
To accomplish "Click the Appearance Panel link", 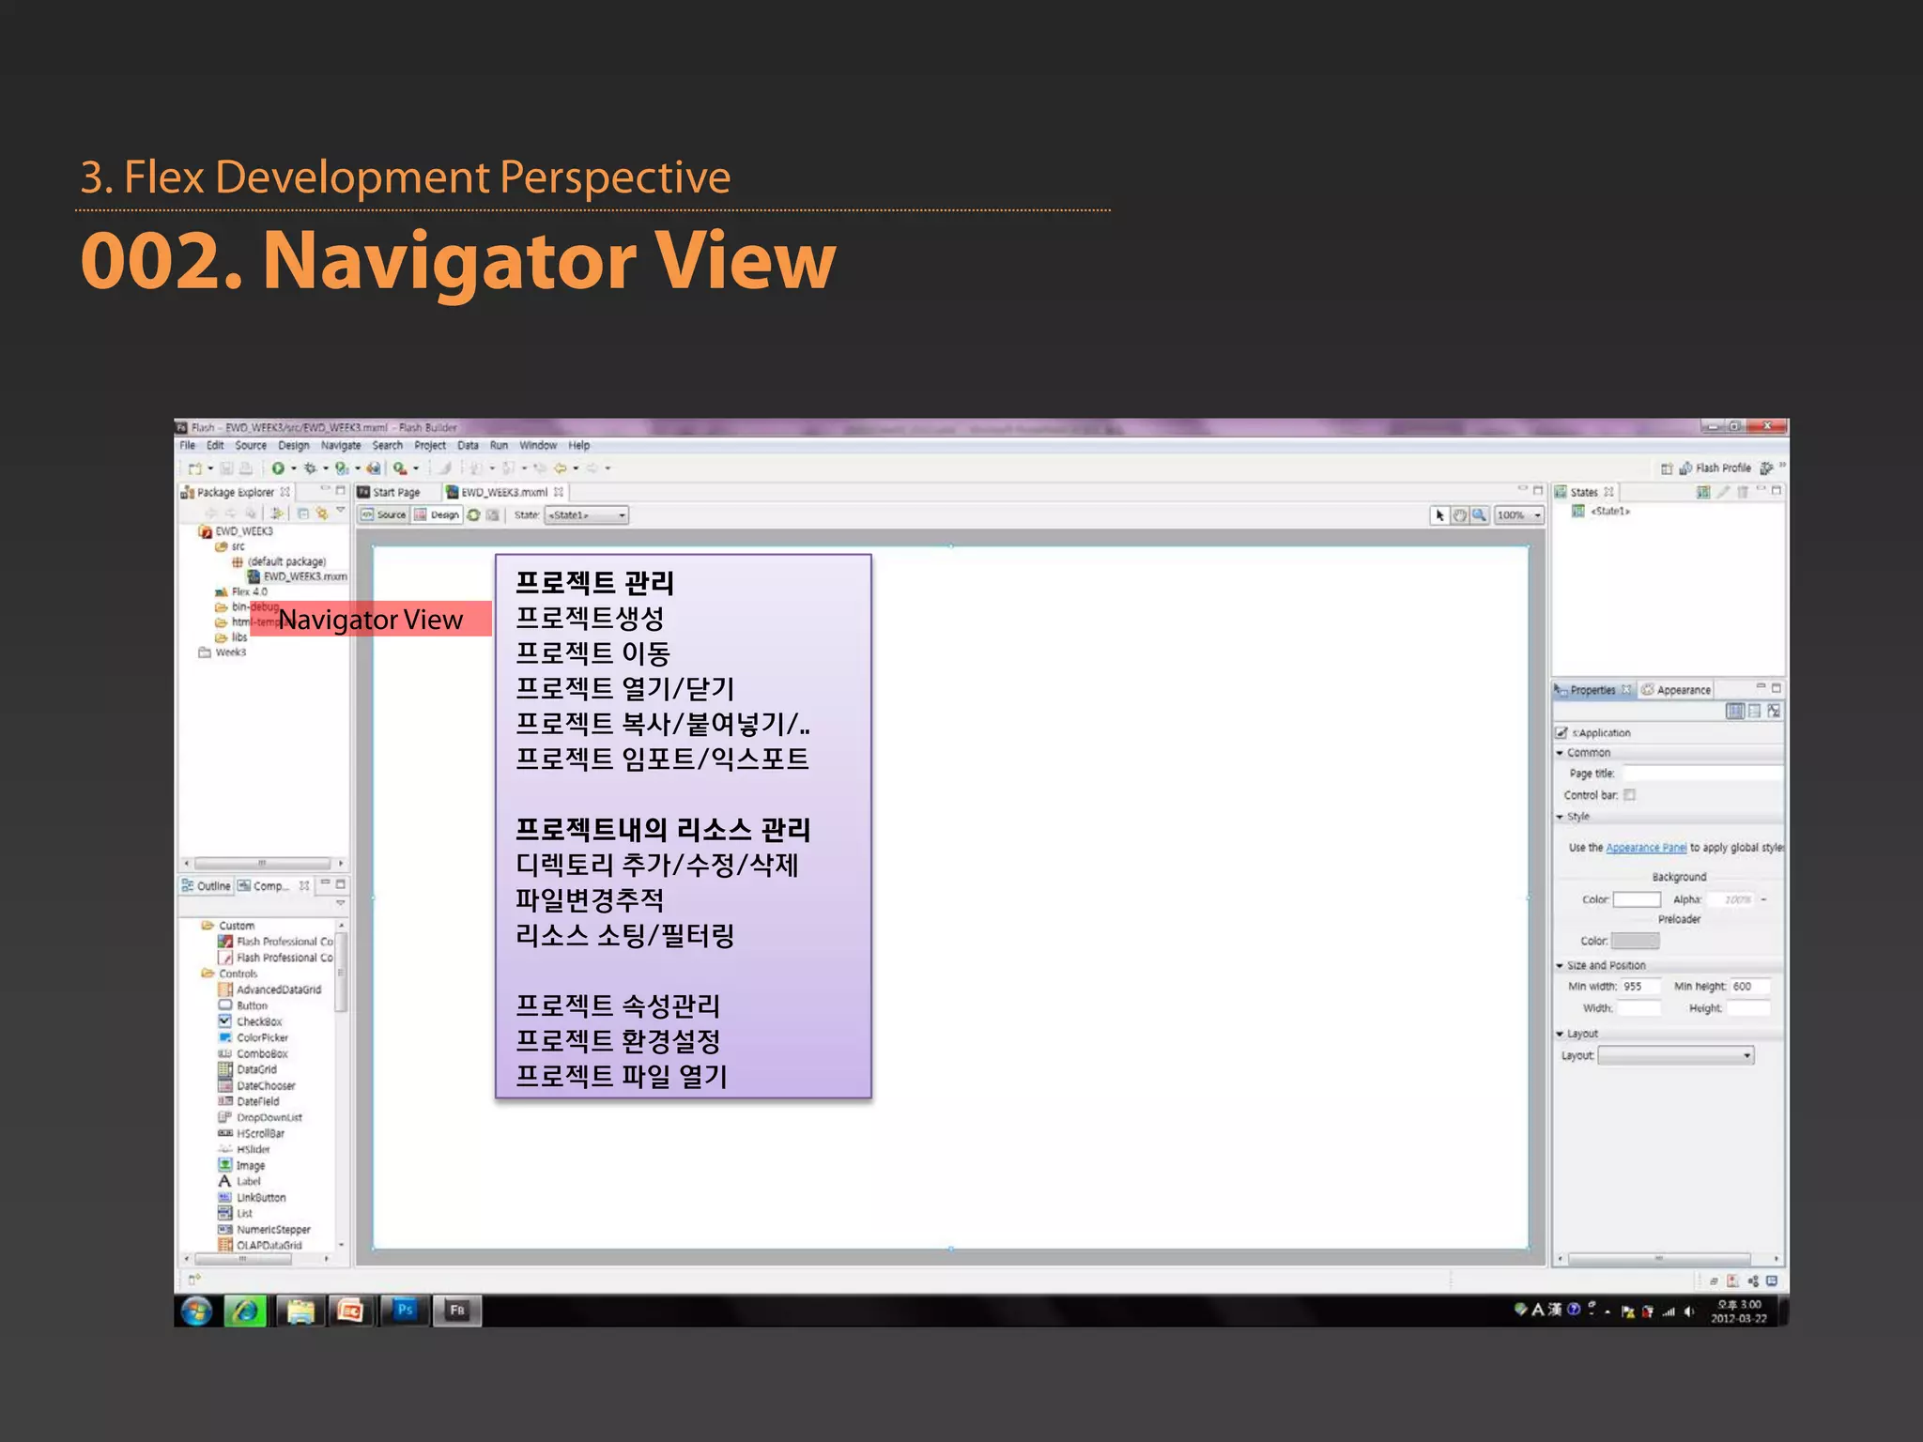I will click(1646, 848).
